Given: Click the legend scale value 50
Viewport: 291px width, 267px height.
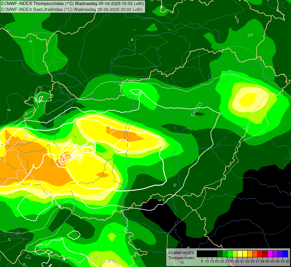Looking at the screenshot, I should tap(278, 261).
